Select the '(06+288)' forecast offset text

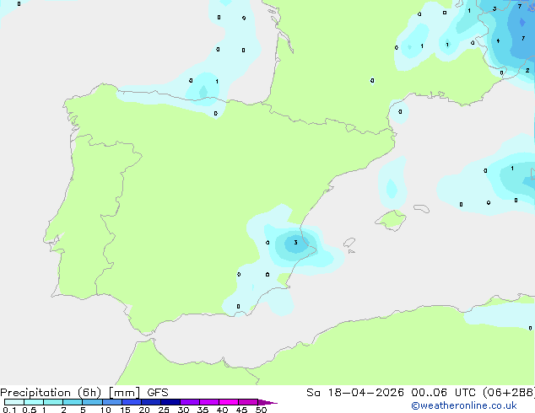(x=509, y=393)
